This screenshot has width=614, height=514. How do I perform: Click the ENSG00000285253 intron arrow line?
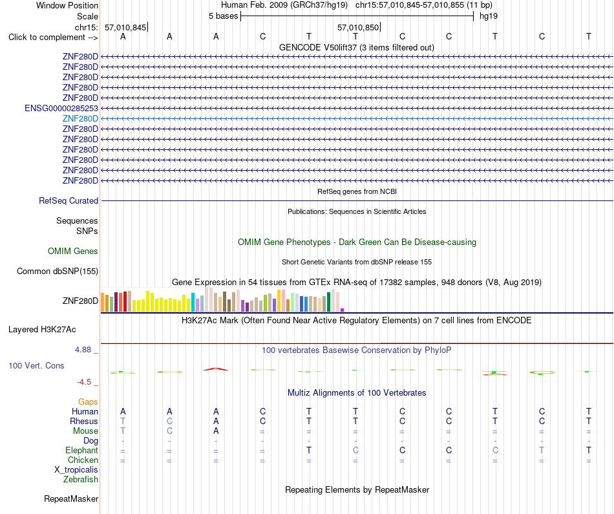click(x=357, y=108)
